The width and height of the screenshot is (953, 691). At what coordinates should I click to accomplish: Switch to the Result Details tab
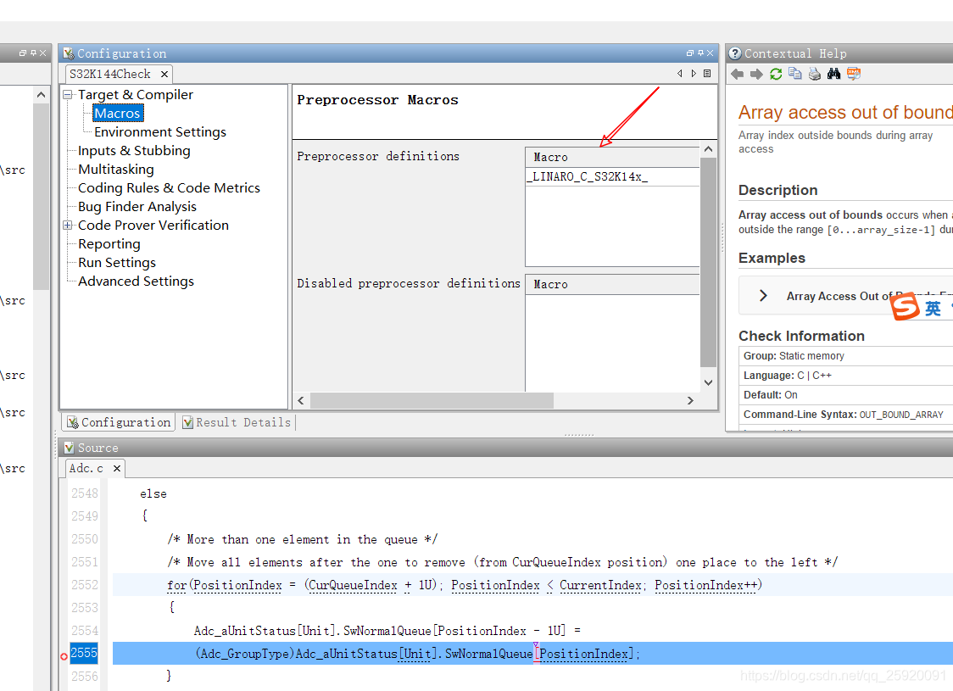237,422
